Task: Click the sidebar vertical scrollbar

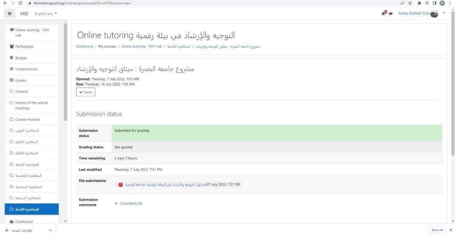Action: coord(65,72)
